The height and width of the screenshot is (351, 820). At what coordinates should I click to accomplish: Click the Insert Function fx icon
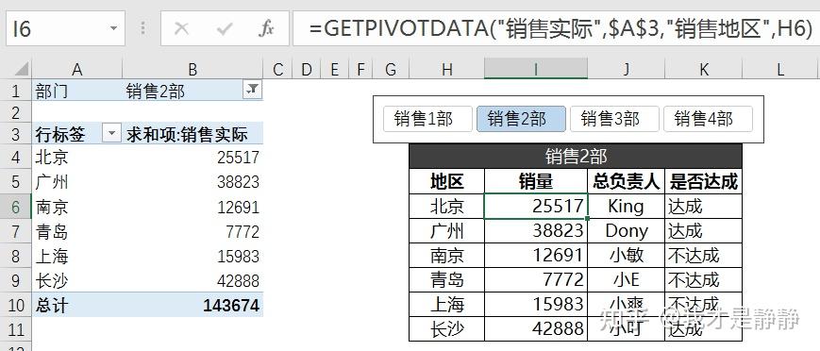pos(266,28)
